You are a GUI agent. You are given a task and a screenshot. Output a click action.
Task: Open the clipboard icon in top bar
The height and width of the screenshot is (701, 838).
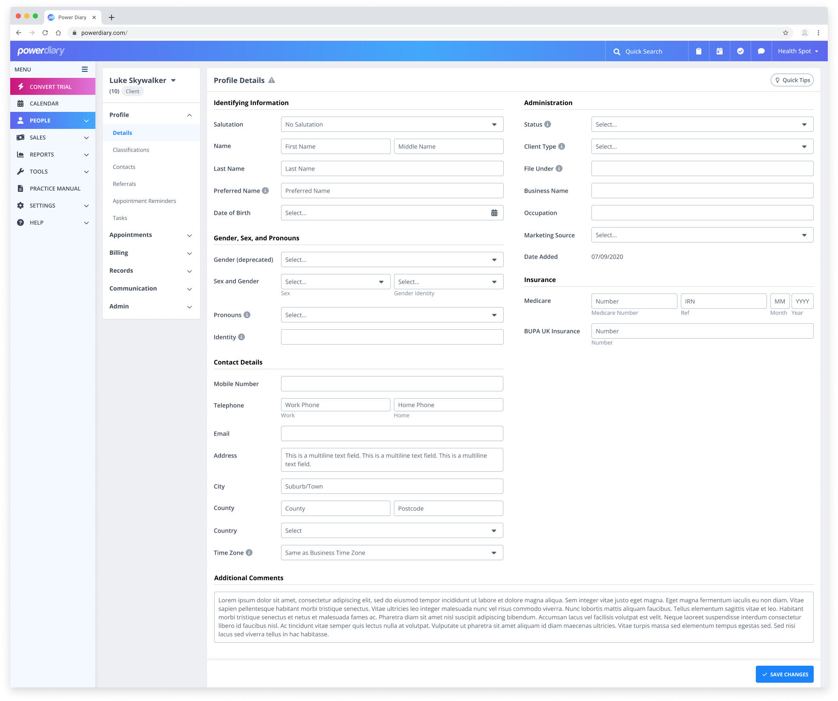tap(698, 51)
